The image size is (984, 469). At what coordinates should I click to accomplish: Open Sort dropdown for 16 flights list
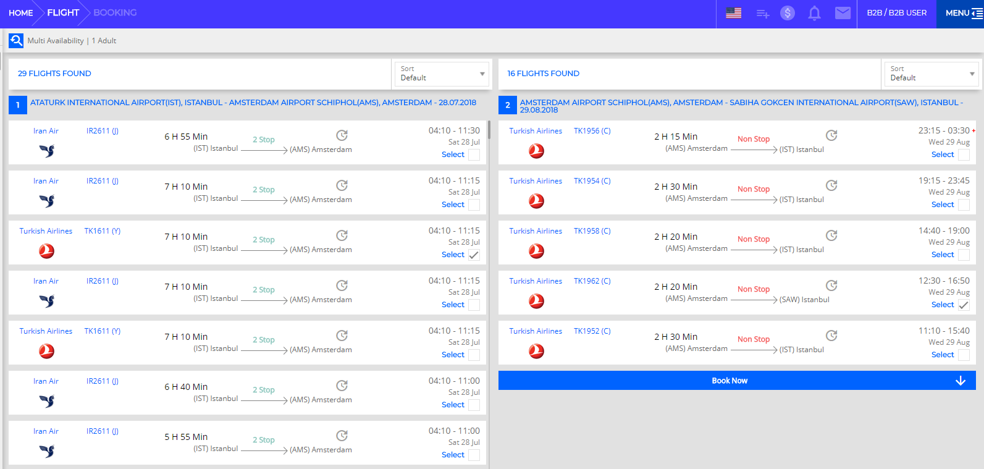tap(931, 74)
